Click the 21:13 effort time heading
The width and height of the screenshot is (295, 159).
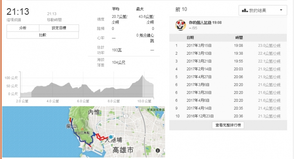(18, 11)
